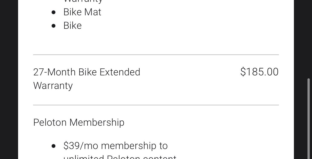Click "Warranty" under 27-Month Bike Extended
The height and width of the screenshot is (159, 312).
[x=53, y=86]
